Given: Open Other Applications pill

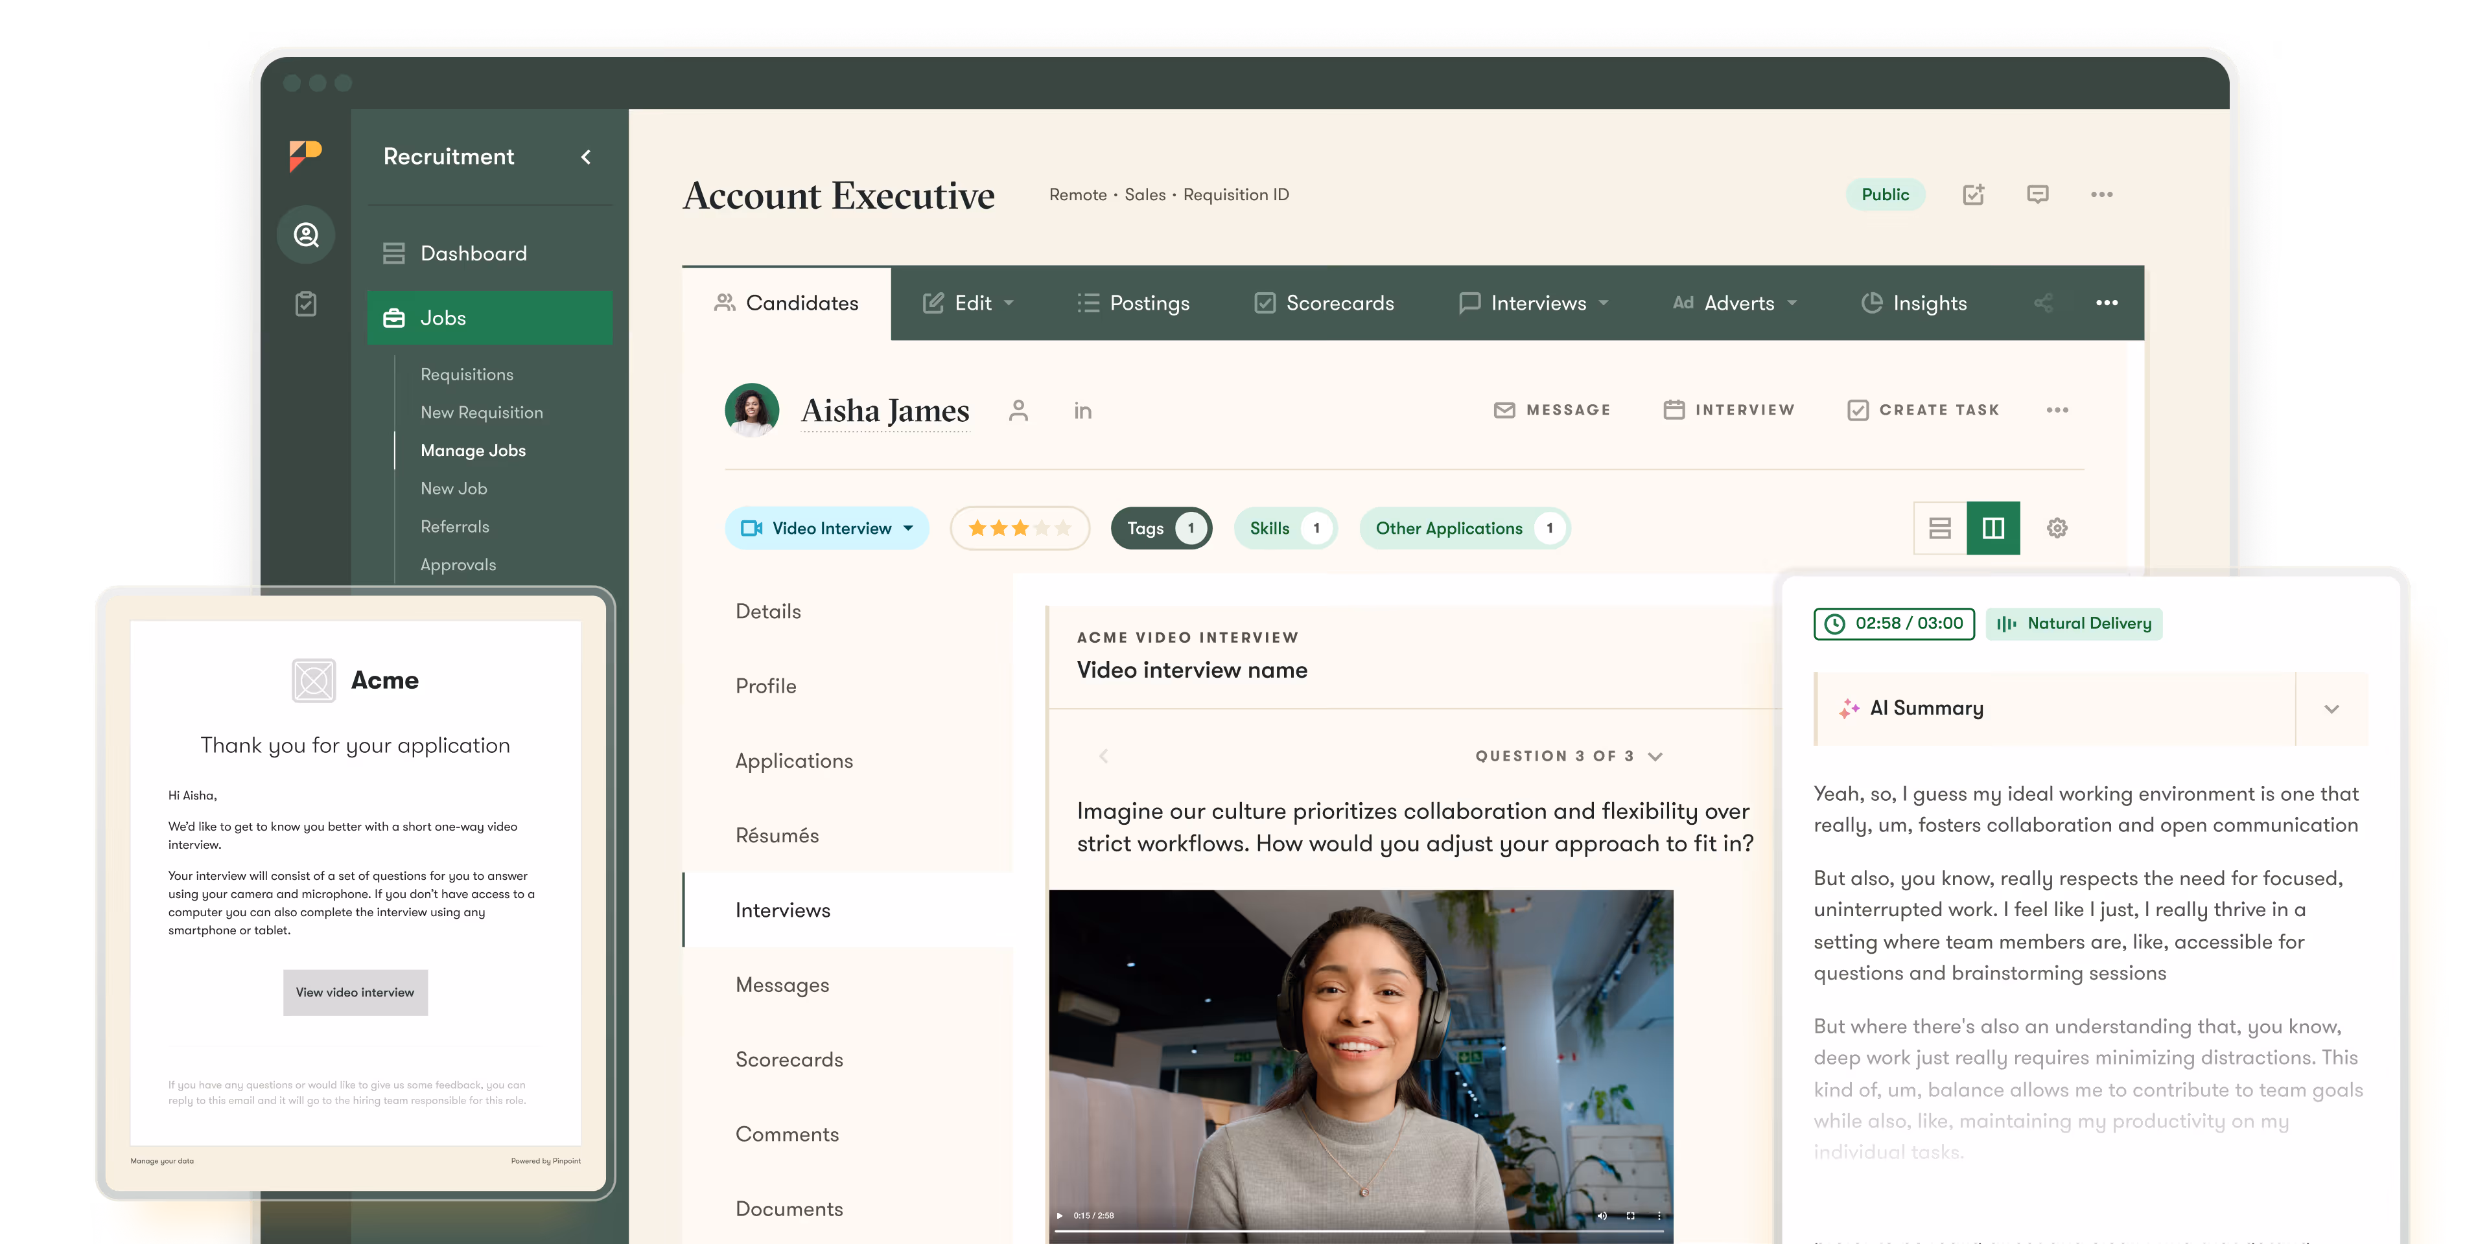Looking at the screenshot, I should (x=1465, y=528).
